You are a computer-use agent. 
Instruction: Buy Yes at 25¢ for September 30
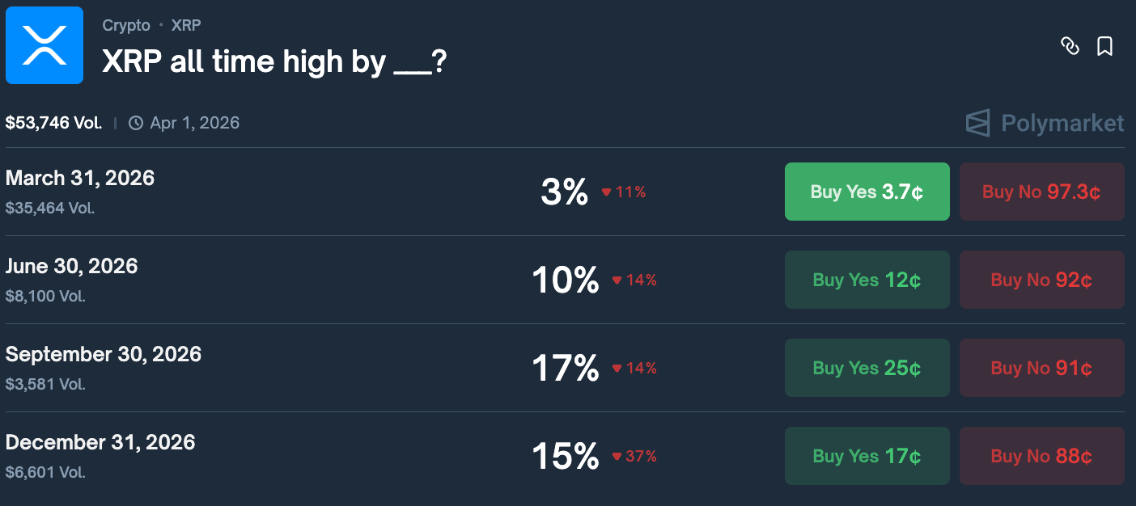867,368
